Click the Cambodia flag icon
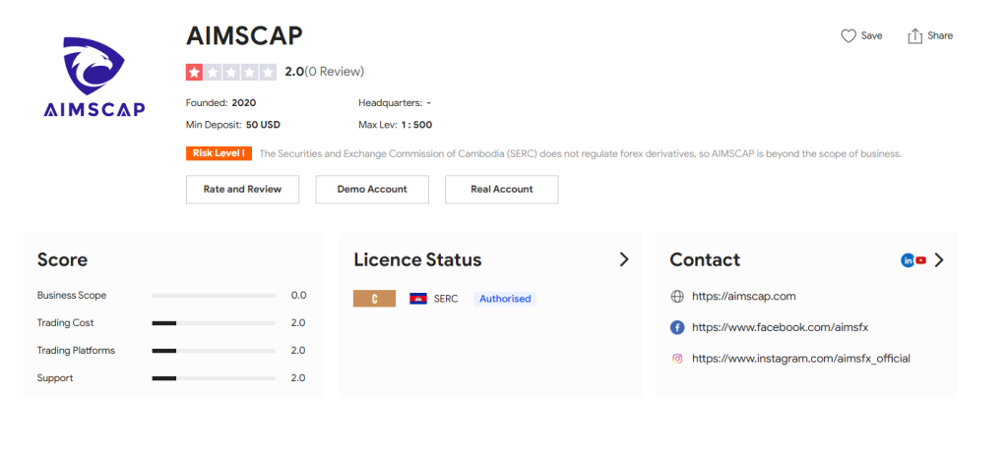Image resolution: width=1008 pixels, height=452 pixels. 417,299
